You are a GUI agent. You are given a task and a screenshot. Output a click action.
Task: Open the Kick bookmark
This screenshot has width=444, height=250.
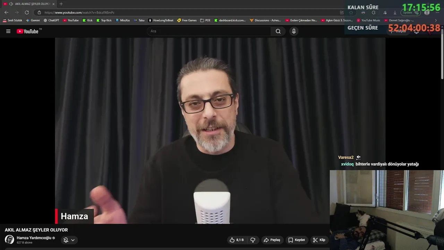pyautogui.click(x=87, y=20)
